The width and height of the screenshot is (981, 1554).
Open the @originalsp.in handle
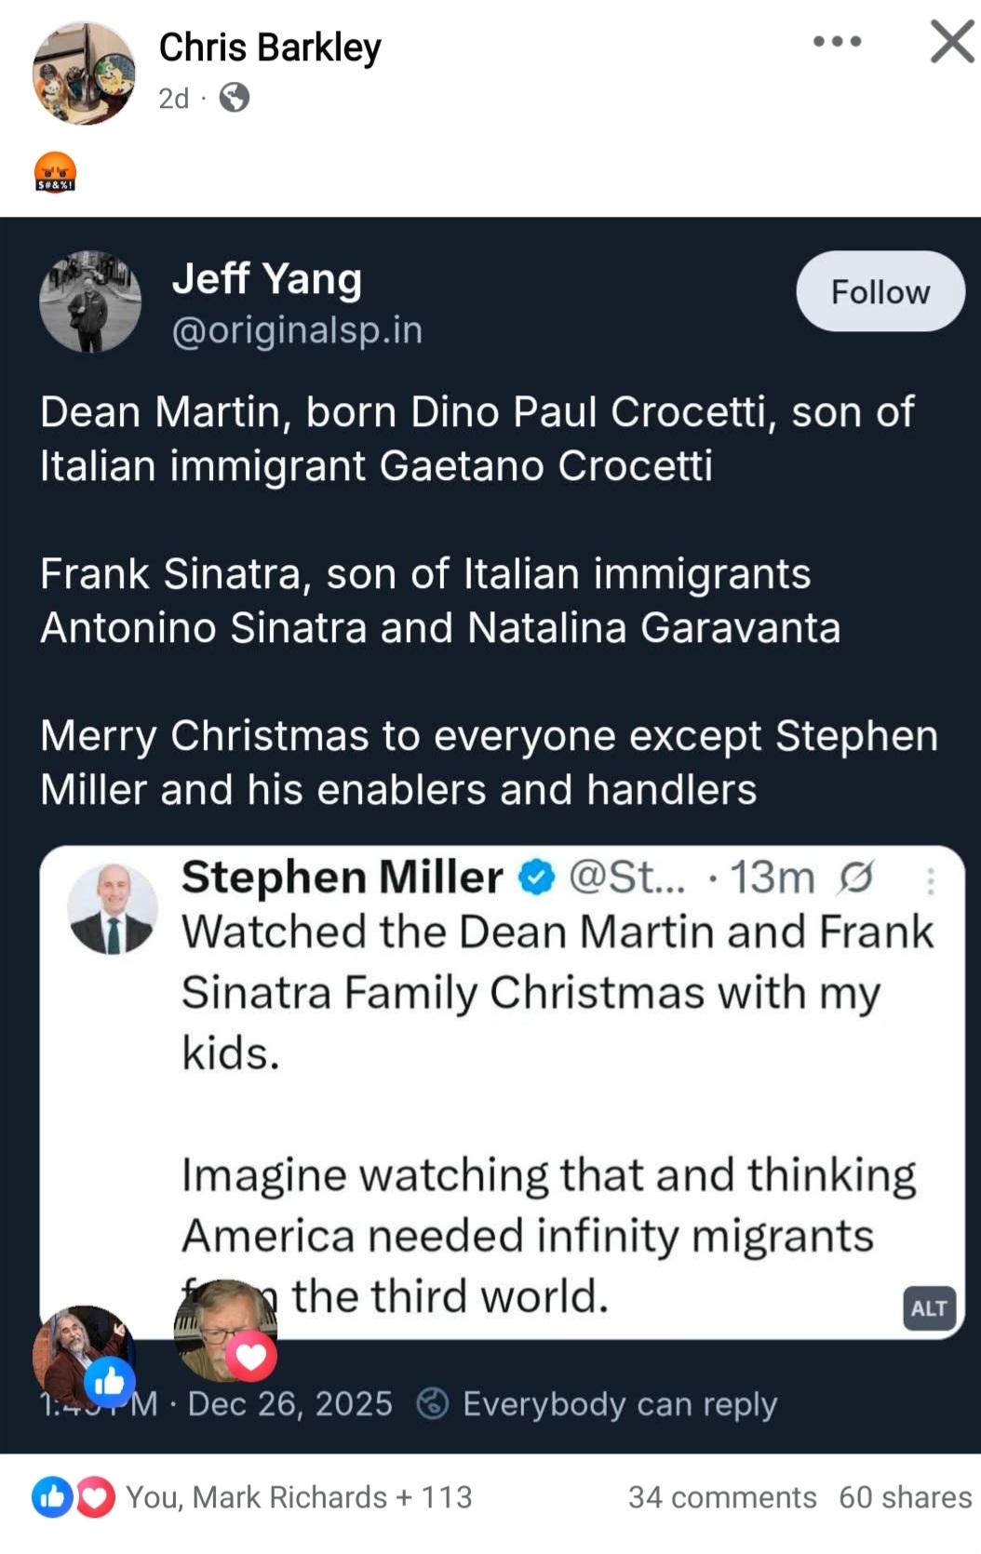pyautogui.click(x=297, y=330)
